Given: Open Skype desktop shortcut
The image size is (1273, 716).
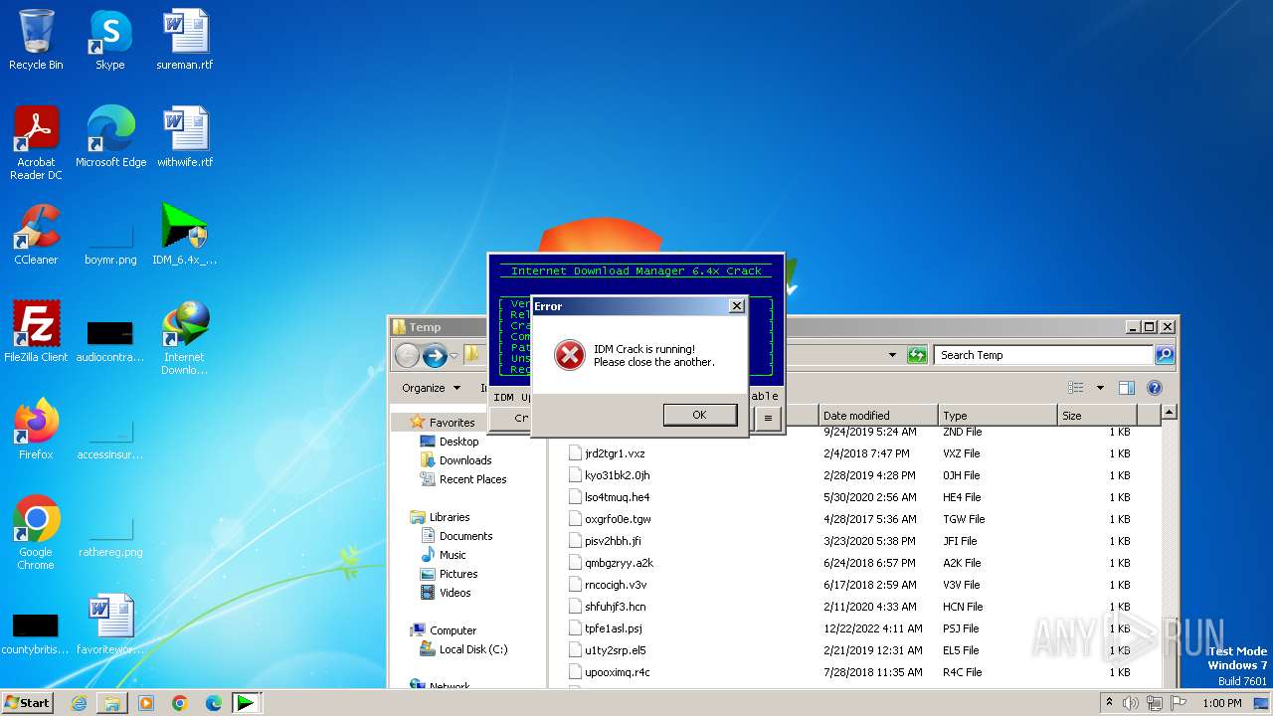Looking at the screenshot, I should (109, 41).
